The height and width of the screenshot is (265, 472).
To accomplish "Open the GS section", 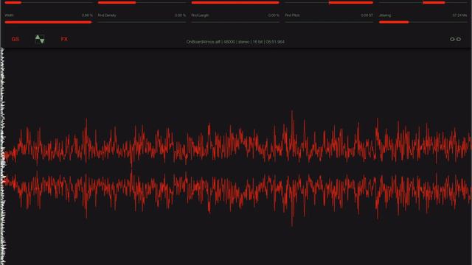I will pos(15,39).
